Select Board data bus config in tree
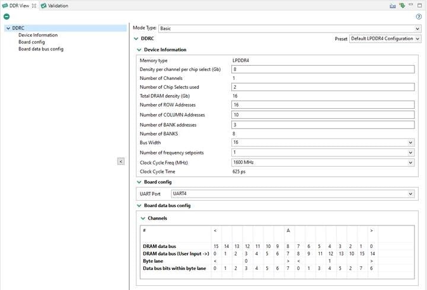 (40, 49)
